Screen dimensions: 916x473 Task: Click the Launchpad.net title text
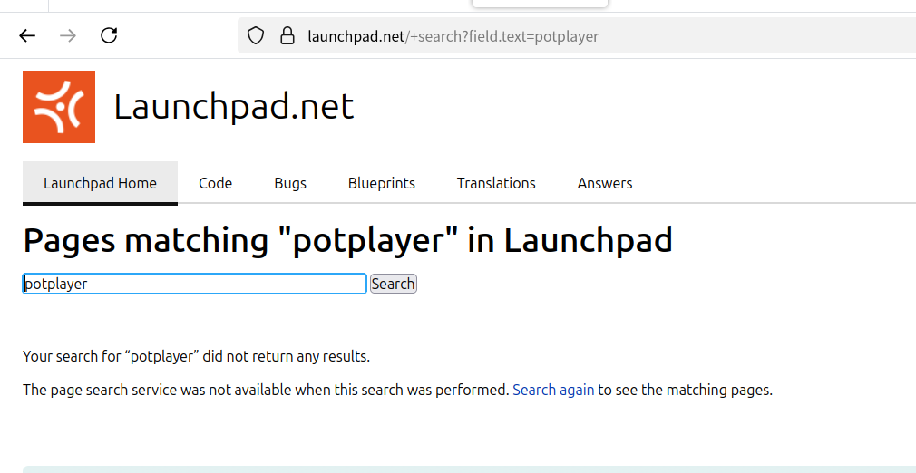pyautogui.click(x=234, y=107)
